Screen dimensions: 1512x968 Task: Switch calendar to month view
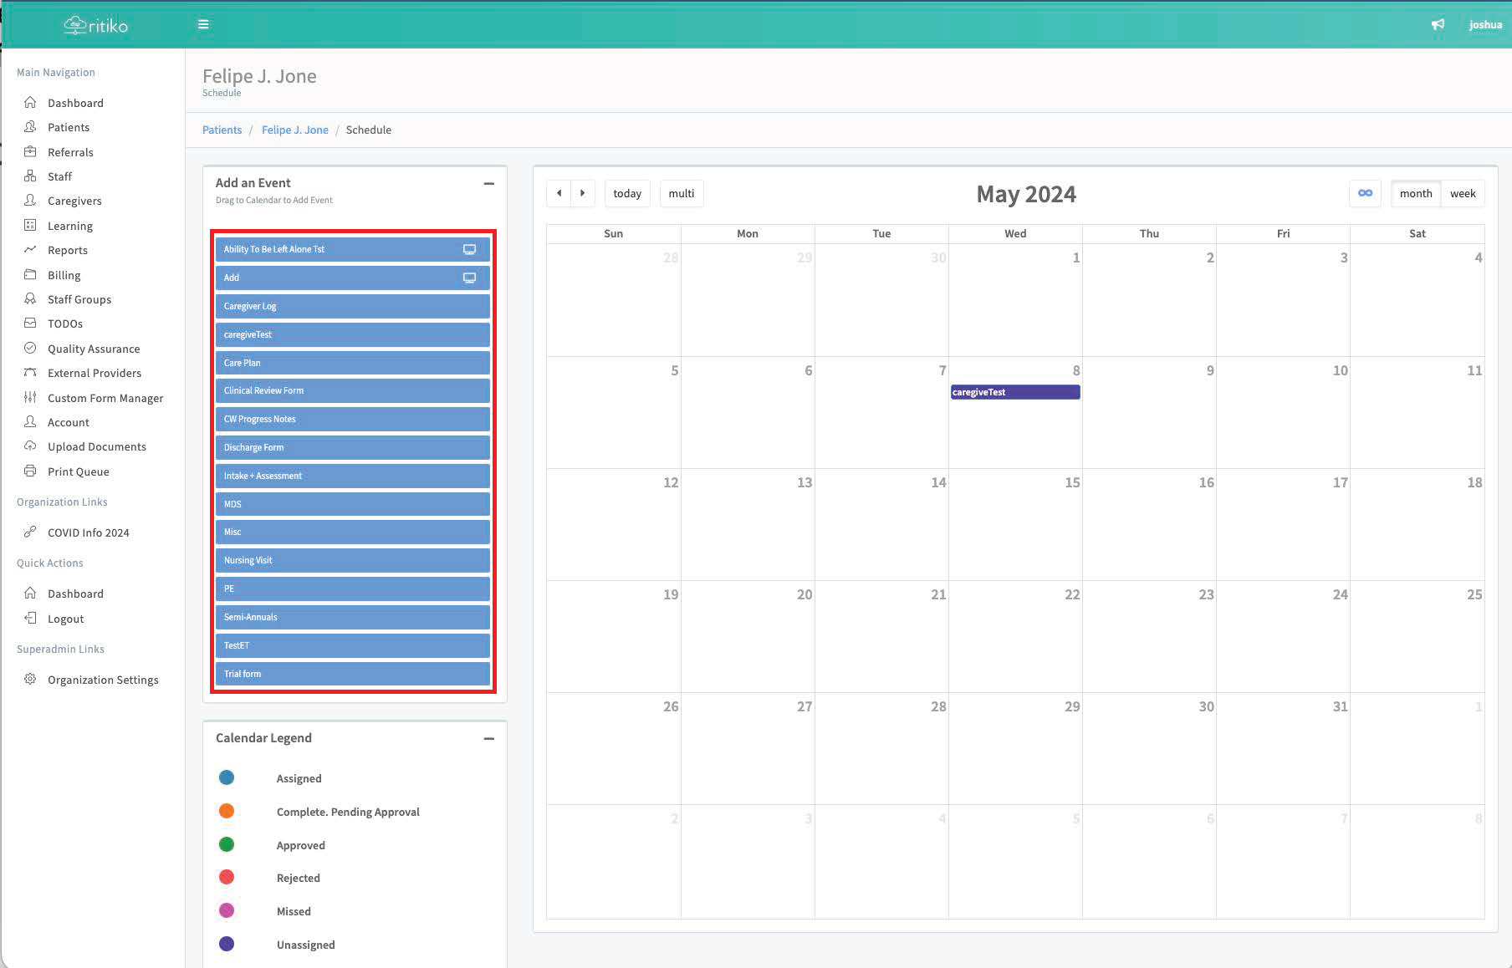pos(1415,193)
